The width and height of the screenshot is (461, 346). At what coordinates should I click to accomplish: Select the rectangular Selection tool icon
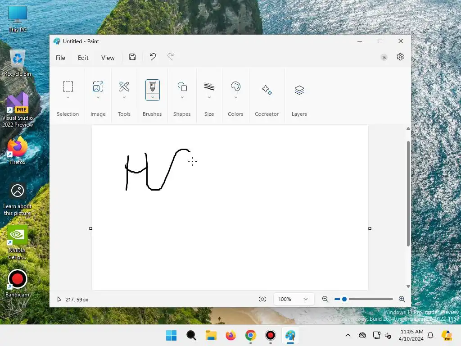[68, 86]
